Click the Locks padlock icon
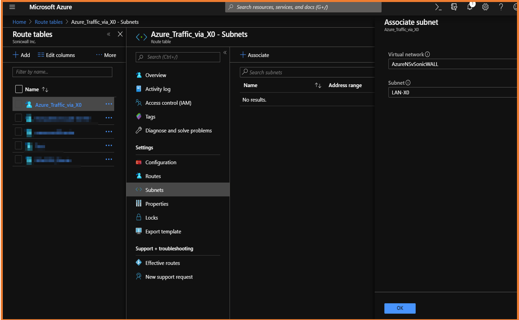 click(139, 217)
